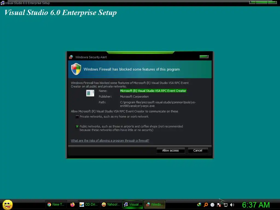
Task: Enable the Private networks checkbox
Action: (x=77, y=116)
